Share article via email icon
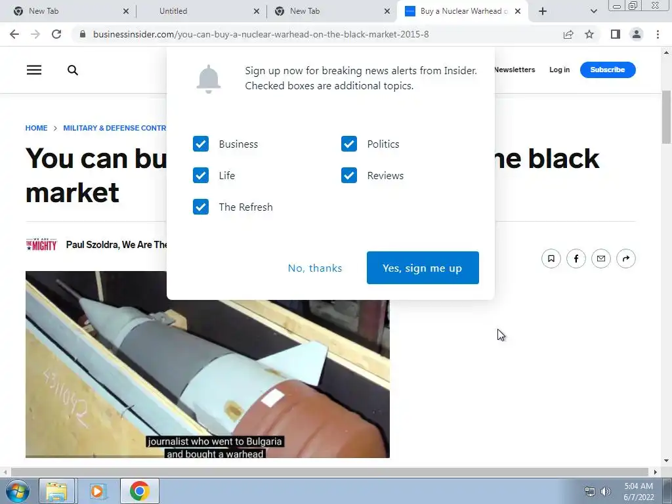The image size is (672, 504). [x=601, y=259]
